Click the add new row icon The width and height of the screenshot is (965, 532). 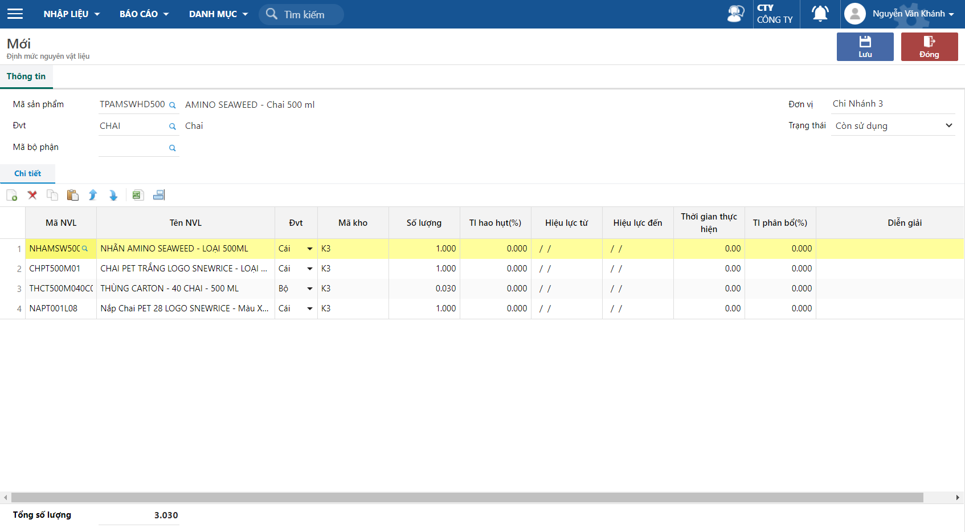(x=12, y=196)
